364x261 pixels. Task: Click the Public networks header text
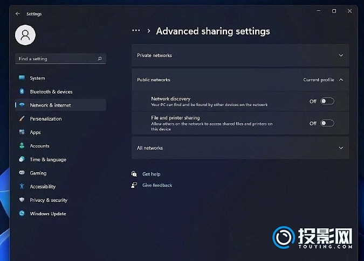154,80
